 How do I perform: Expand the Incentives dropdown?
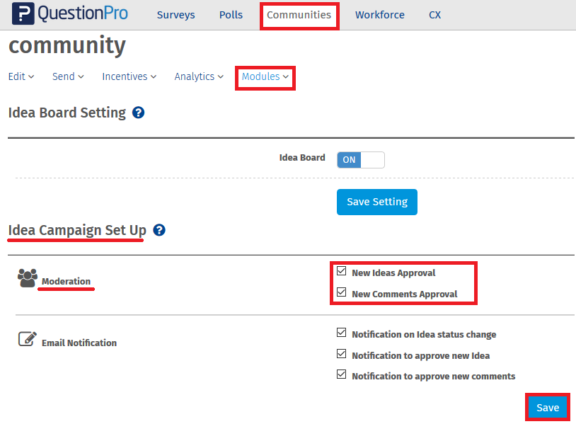129,76
